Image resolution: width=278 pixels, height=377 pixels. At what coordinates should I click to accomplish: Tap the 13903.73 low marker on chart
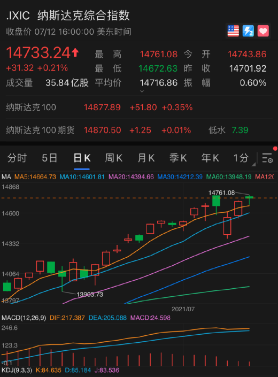[x=90, y=294]
